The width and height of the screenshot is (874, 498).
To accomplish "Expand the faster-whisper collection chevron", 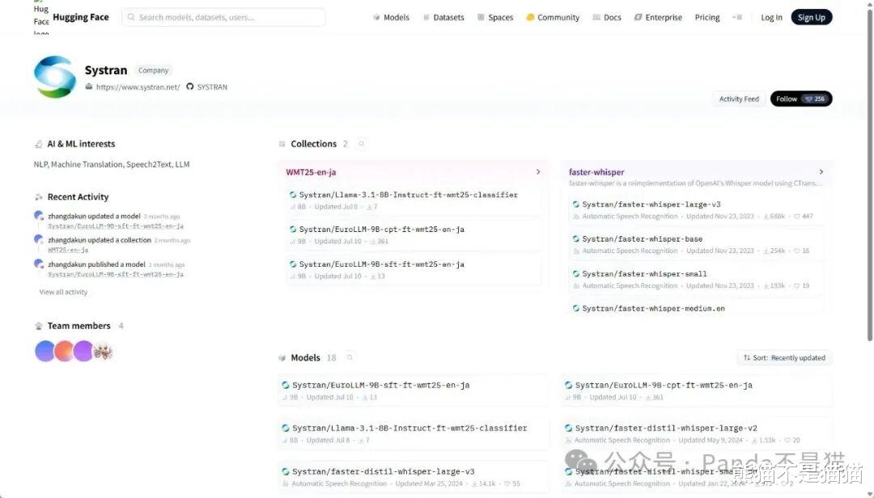I will pos(821,172).
